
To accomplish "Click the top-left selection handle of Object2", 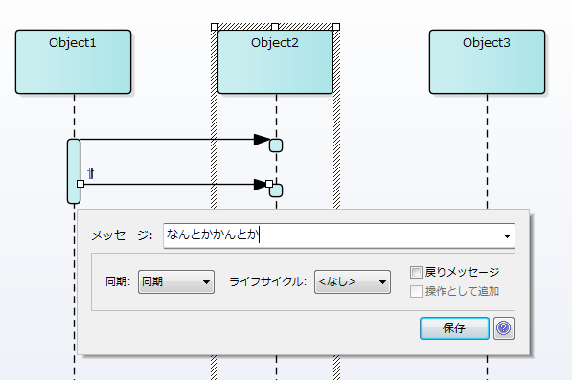I will coord(215,27).
